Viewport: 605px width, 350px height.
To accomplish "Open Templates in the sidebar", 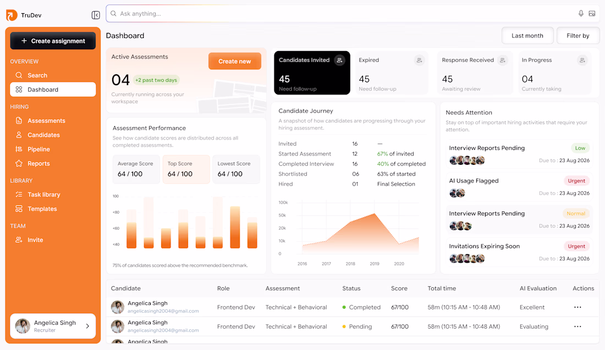I will pos(53,209).
